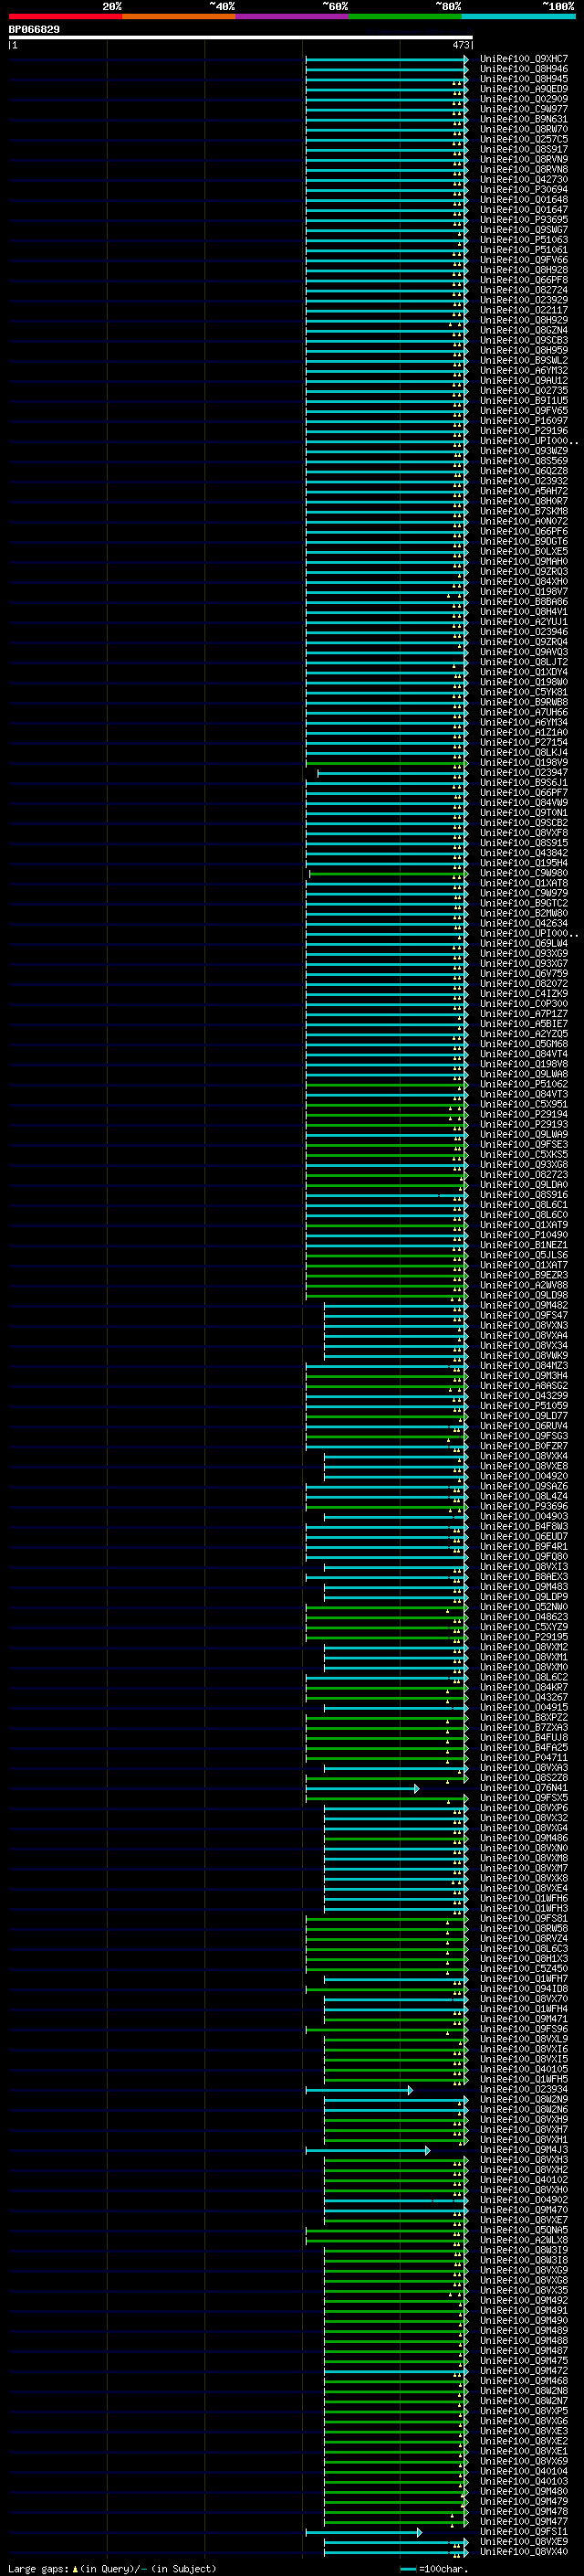The height and width of the screenshot is (2576, 584).
Task: Click the UniRef100_B4F8W3 entry
Action: coord(523,1526)
